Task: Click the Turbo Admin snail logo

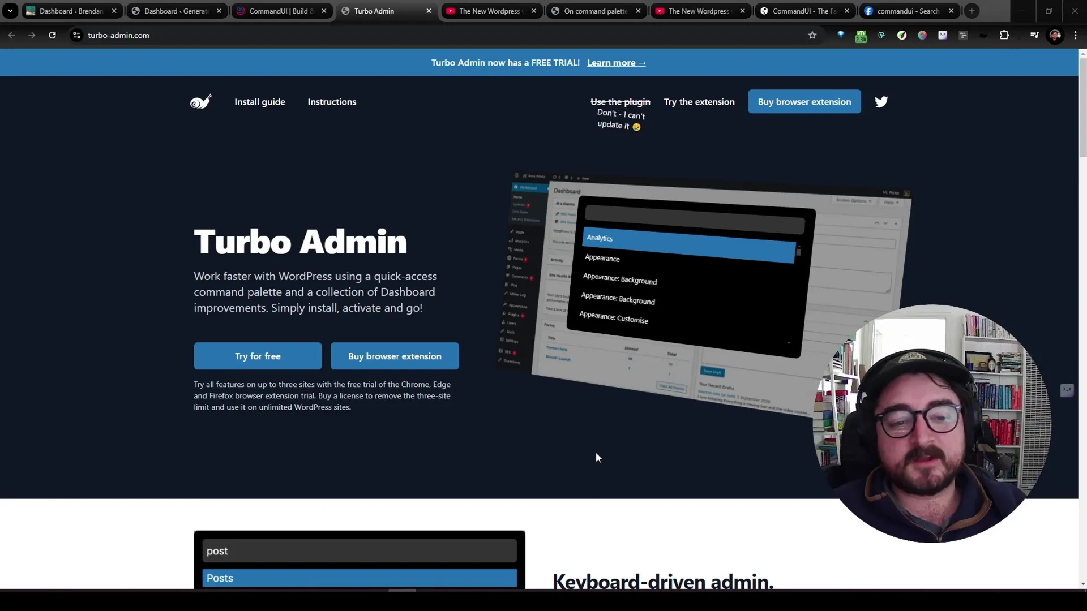Action: click(x=200, y=102)
